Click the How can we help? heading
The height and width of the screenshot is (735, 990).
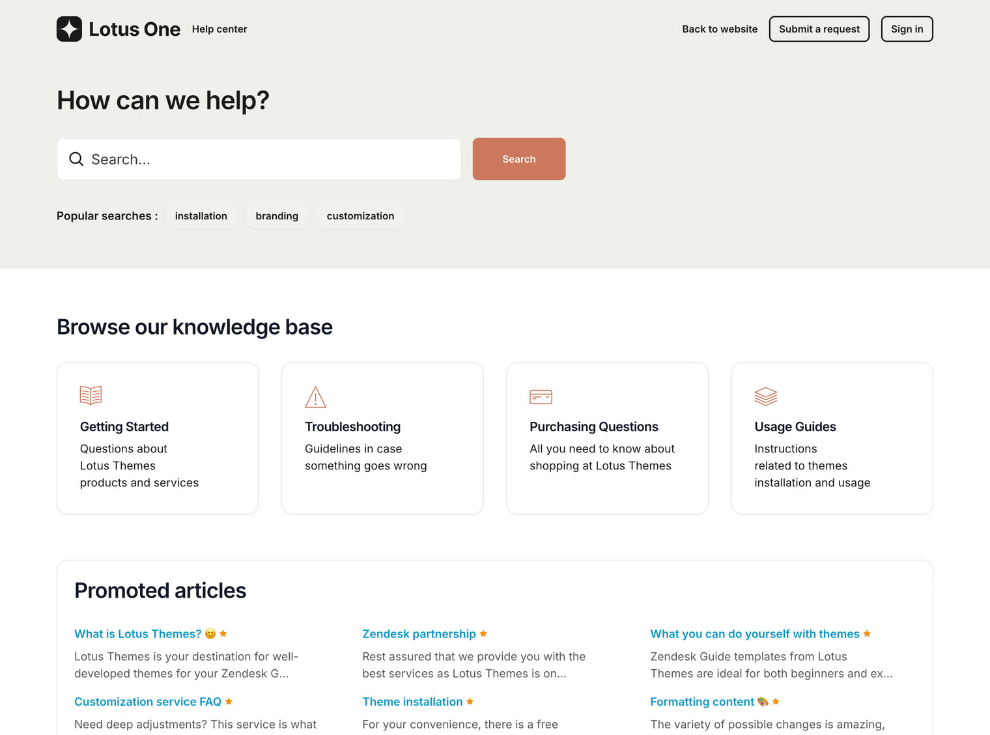coord(163,100)
